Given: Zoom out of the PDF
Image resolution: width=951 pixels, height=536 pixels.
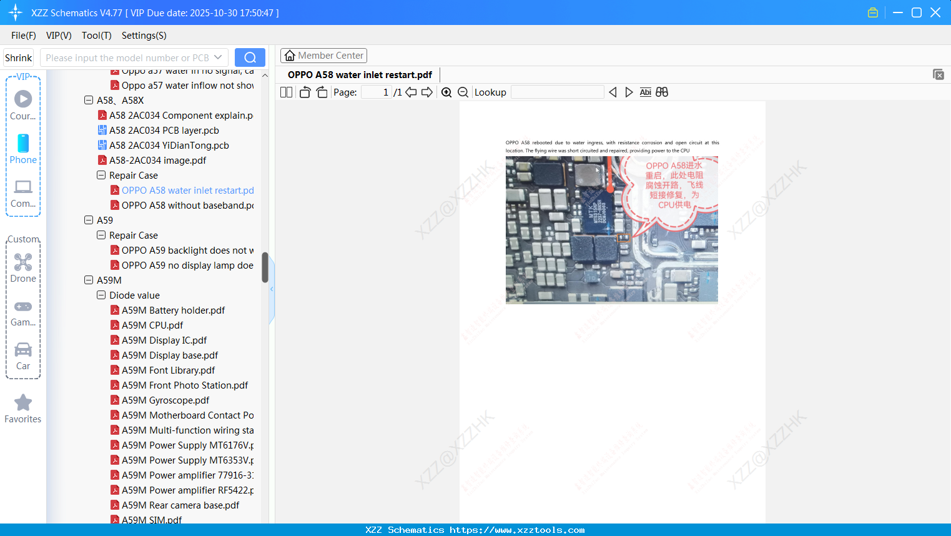Looking at the screenshot, I should click(463, 92).
